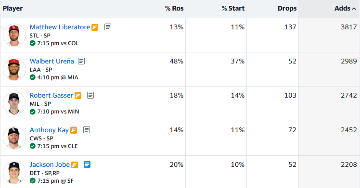
Task: Open Jackson Jobe player link
Action: [50, 164]
